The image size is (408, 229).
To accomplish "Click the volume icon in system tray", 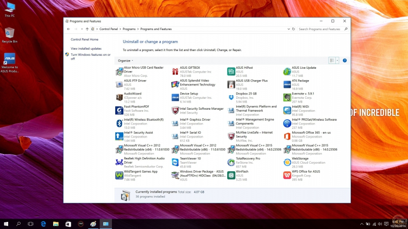I will point(380,224).
